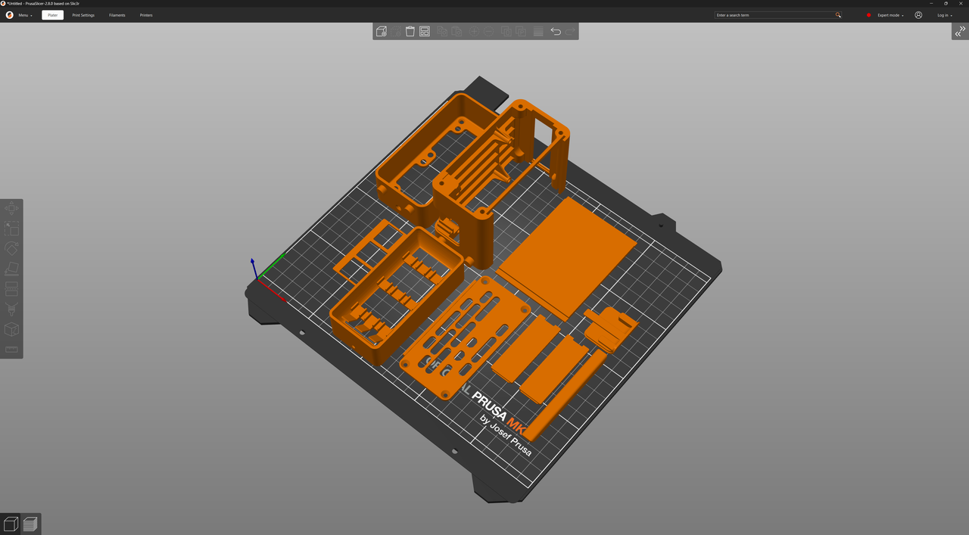Select the Rotate gizmo tool
Viewport: 969px width, 535px height.
(x=11, y=249)
